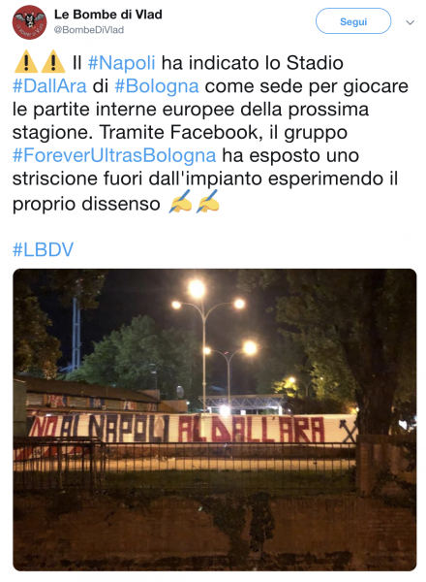Open the @BombeDiVlad handle link

coord(89,30)
